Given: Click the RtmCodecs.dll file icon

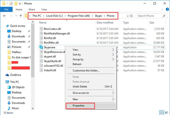Looking at the screenshot, I should pyautogui.click(x=41, y=29).
